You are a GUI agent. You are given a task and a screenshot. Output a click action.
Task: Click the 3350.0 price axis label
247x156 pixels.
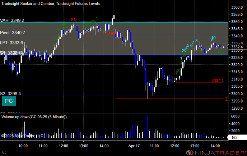click(x=237, y=22)
